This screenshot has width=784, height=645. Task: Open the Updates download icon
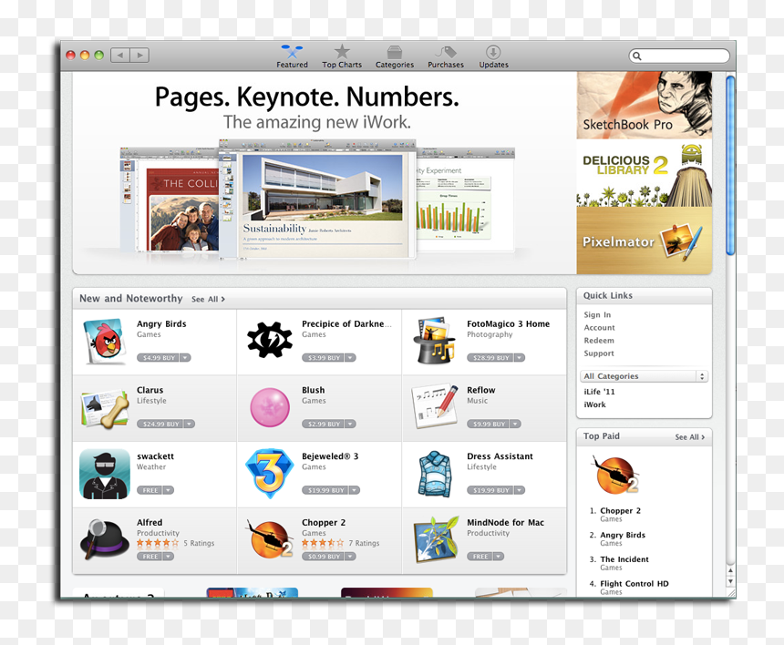[x=493, y=52]
